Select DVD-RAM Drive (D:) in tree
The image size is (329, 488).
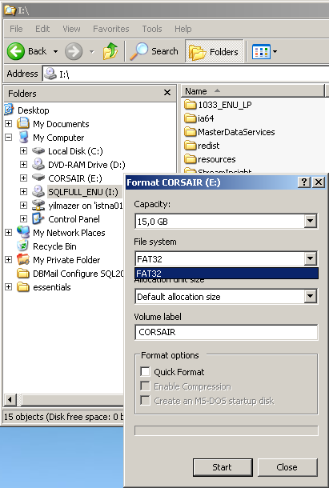click(x=86, y=165)
